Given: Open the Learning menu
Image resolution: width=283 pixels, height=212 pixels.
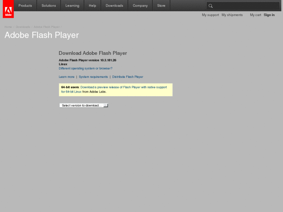Looking at the screenshot, I should (72, 5).
